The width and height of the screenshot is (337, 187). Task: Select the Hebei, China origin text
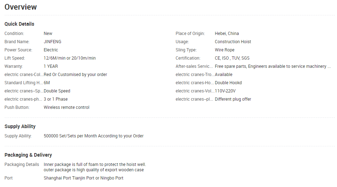pyautogui.click(x=227, y=33)
